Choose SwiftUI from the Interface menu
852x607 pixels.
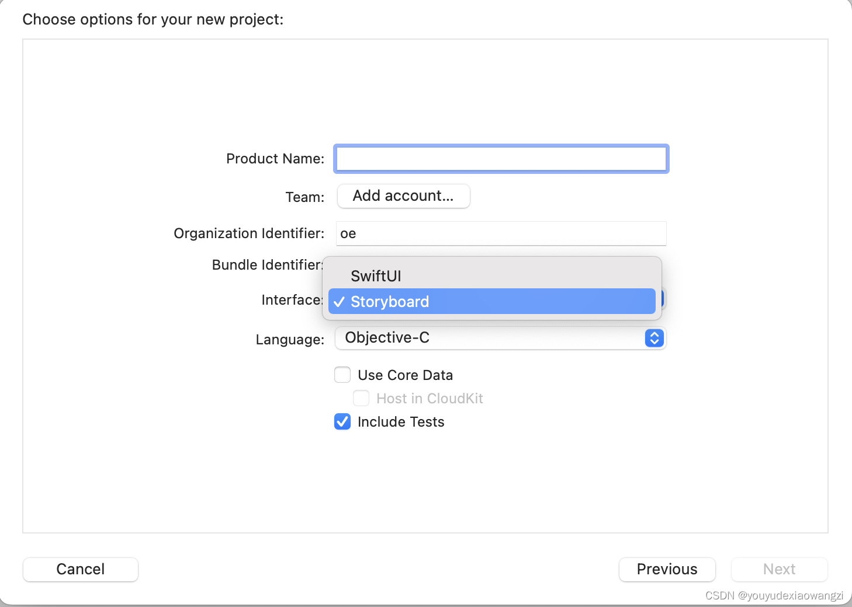pyautogui.click(x=376, y=276)
